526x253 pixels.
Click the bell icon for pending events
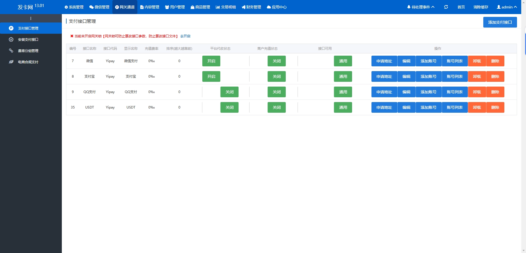[x=409, y=7]
